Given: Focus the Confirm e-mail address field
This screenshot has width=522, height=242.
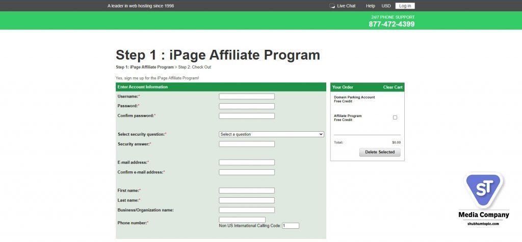Looking at the screenshot, I should pos(247,172).
